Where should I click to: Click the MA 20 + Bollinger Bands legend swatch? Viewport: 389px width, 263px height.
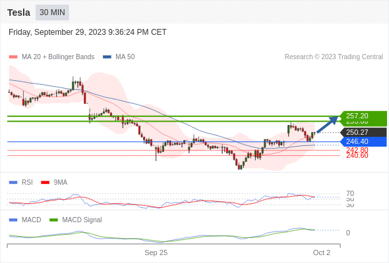(13, 57)
